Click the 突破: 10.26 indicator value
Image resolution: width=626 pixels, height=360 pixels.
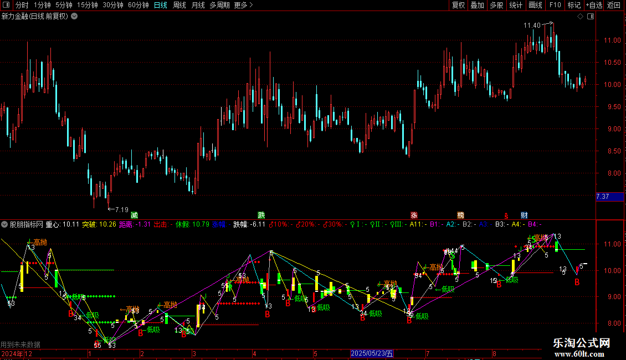[99, 224]
